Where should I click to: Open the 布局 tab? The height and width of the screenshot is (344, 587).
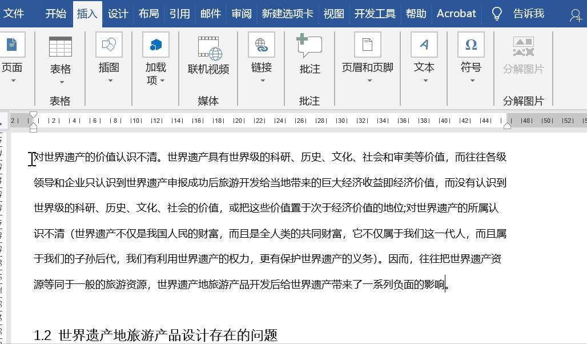(148, 14)
